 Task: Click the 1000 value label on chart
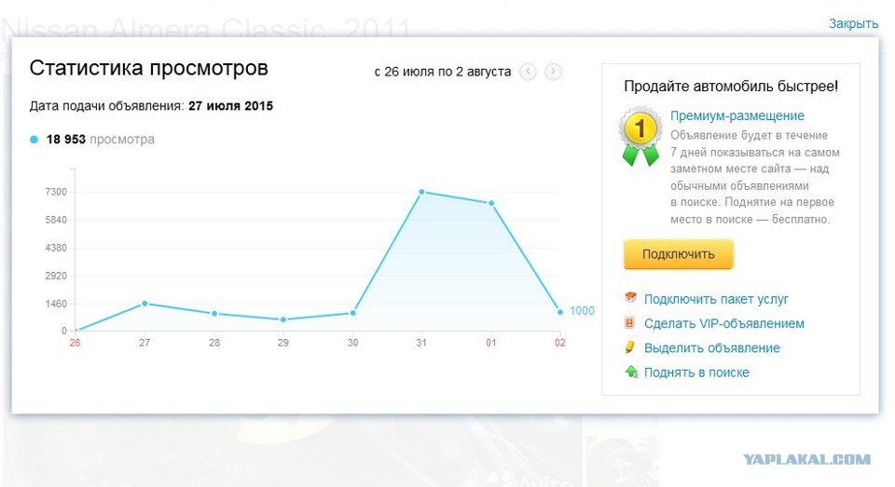pos(582,311)
